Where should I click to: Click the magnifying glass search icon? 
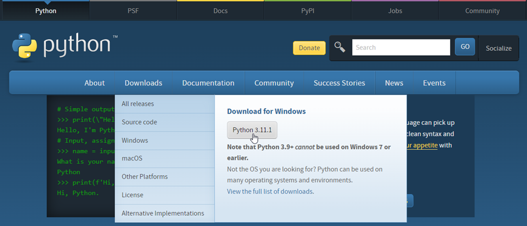click(x=340, y=47)
